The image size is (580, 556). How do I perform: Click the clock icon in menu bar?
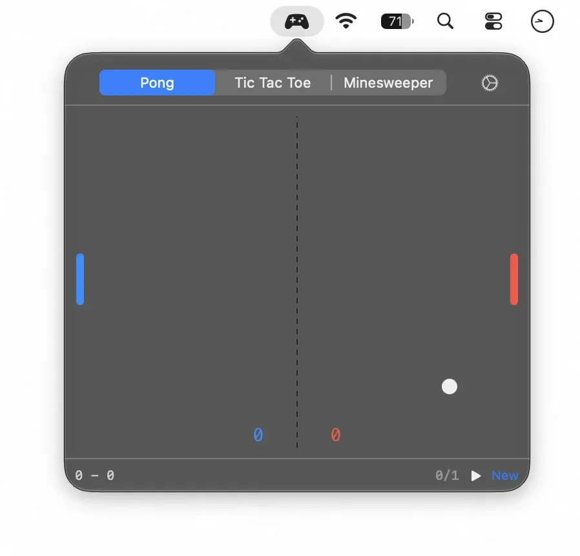[542, 21]
